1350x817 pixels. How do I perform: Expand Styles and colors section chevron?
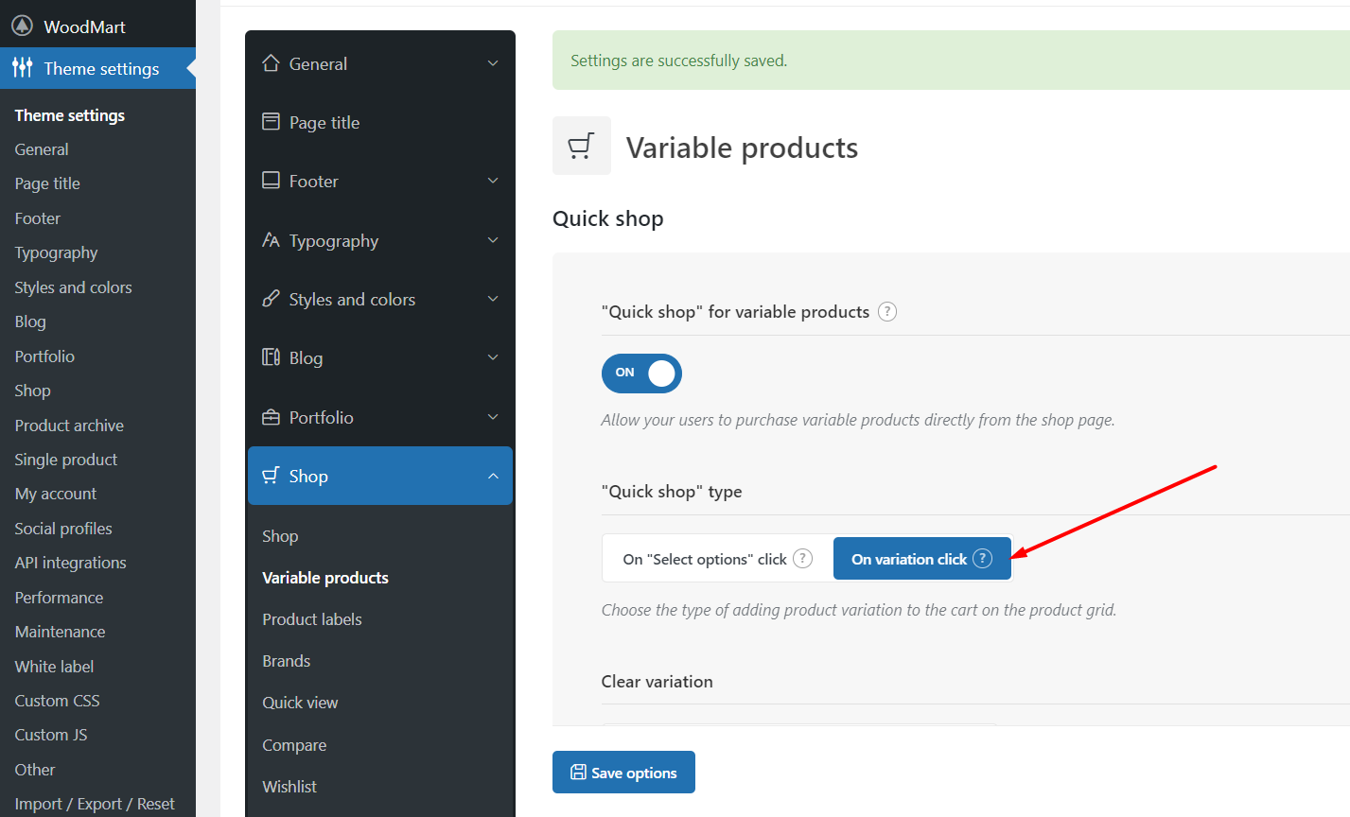tap(493, 299)
